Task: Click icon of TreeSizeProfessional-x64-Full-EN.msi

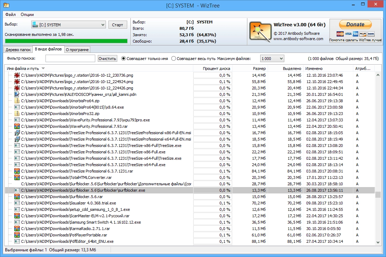Action: click(17, 139)
